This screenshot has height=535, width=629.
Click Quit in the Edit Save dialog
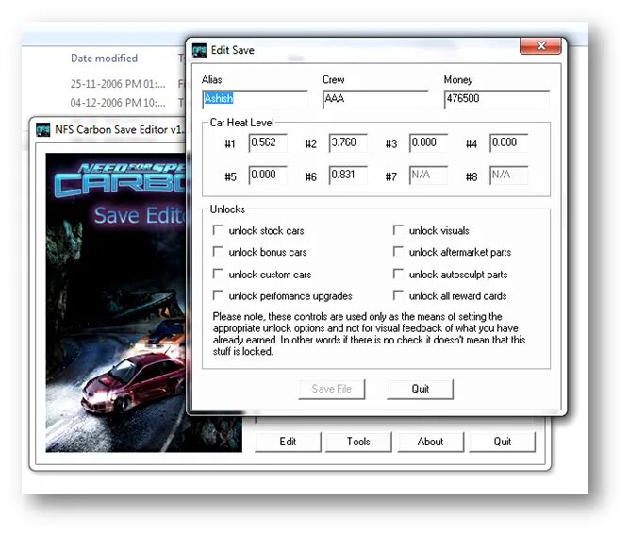coord(420,389)
